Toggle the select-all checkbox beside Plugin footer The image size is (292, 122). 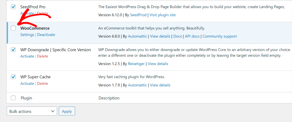click(13, 98)
